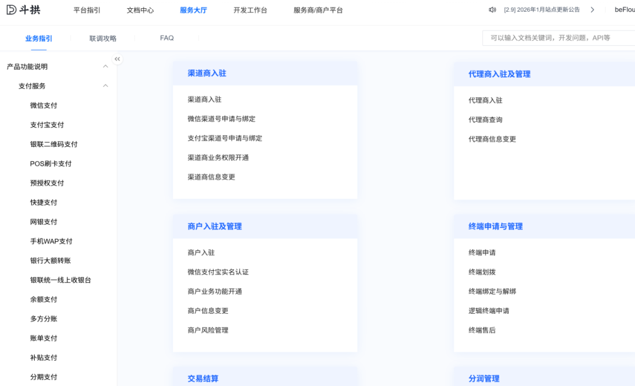
Task: Select 补贴支付 in the sidebar
Action: (x=44, y=358)
